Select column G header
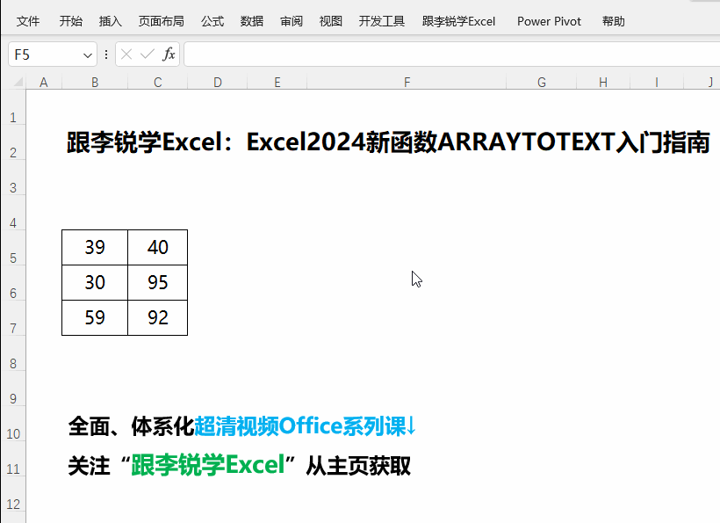 pyautogui.click(x=542, y=83)
